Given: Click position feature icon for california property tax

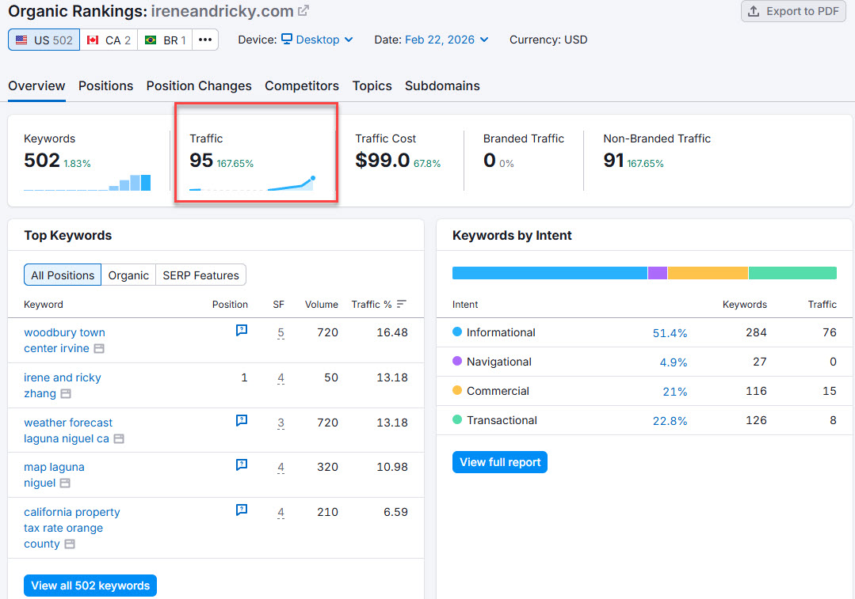Looking at the screenshot, I should [242, 510].
